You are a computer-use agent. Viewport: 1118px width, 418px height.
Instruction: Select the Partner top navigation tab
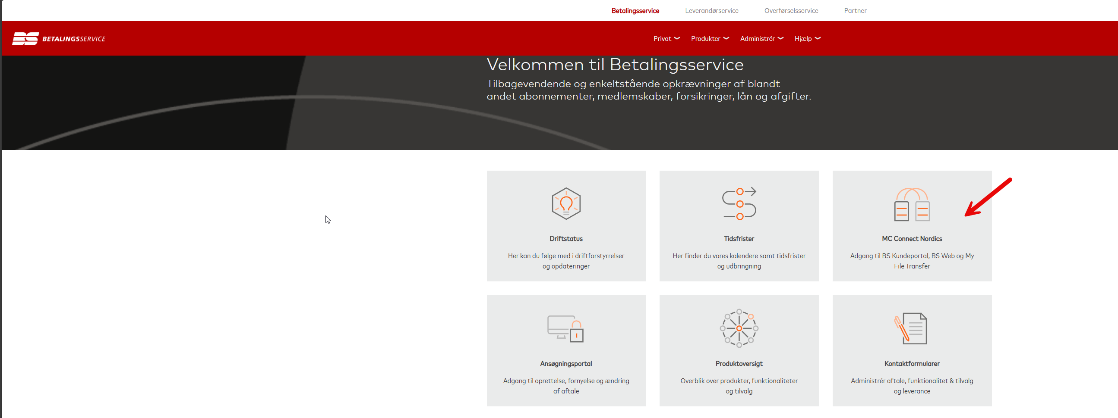pos(855,11)
